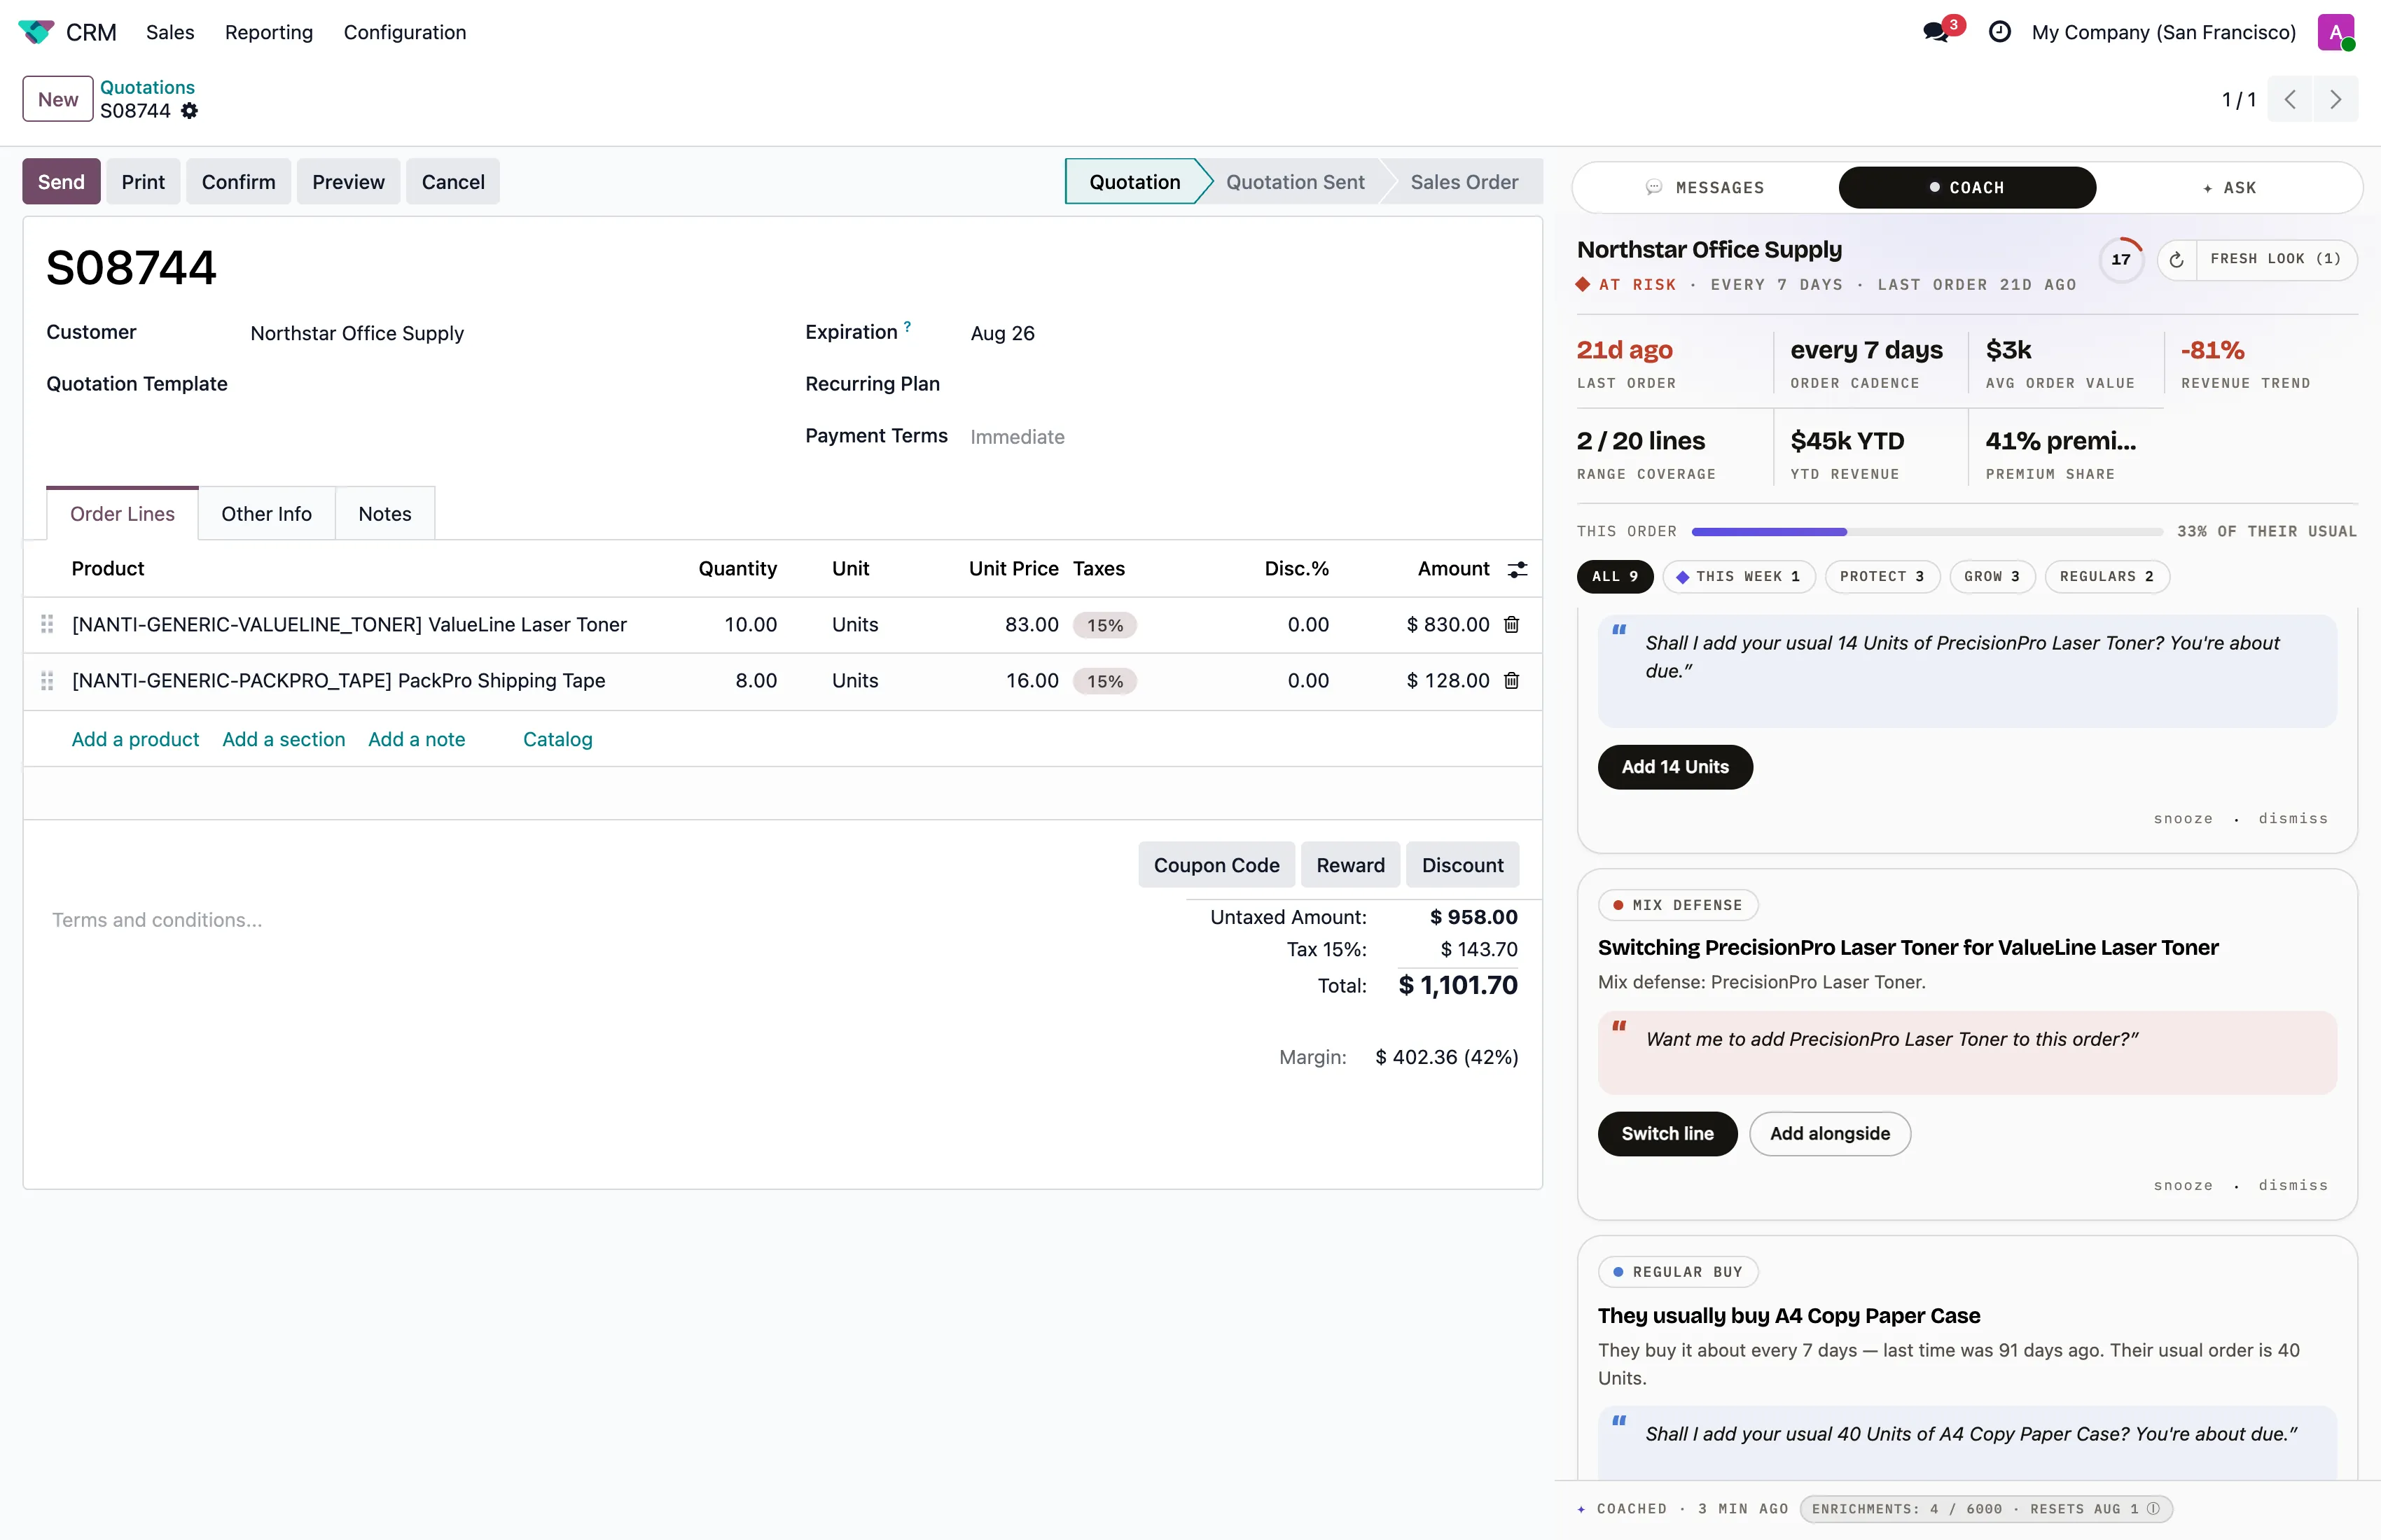Click the Switch line button
The width and height of the screenshot is (2381, 1540).
click(1667, 1134)
